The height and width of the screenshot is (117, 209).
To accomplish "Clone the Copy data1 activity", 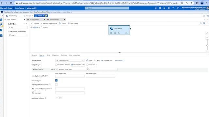I will pyautogui.click(x=119, y=33).
